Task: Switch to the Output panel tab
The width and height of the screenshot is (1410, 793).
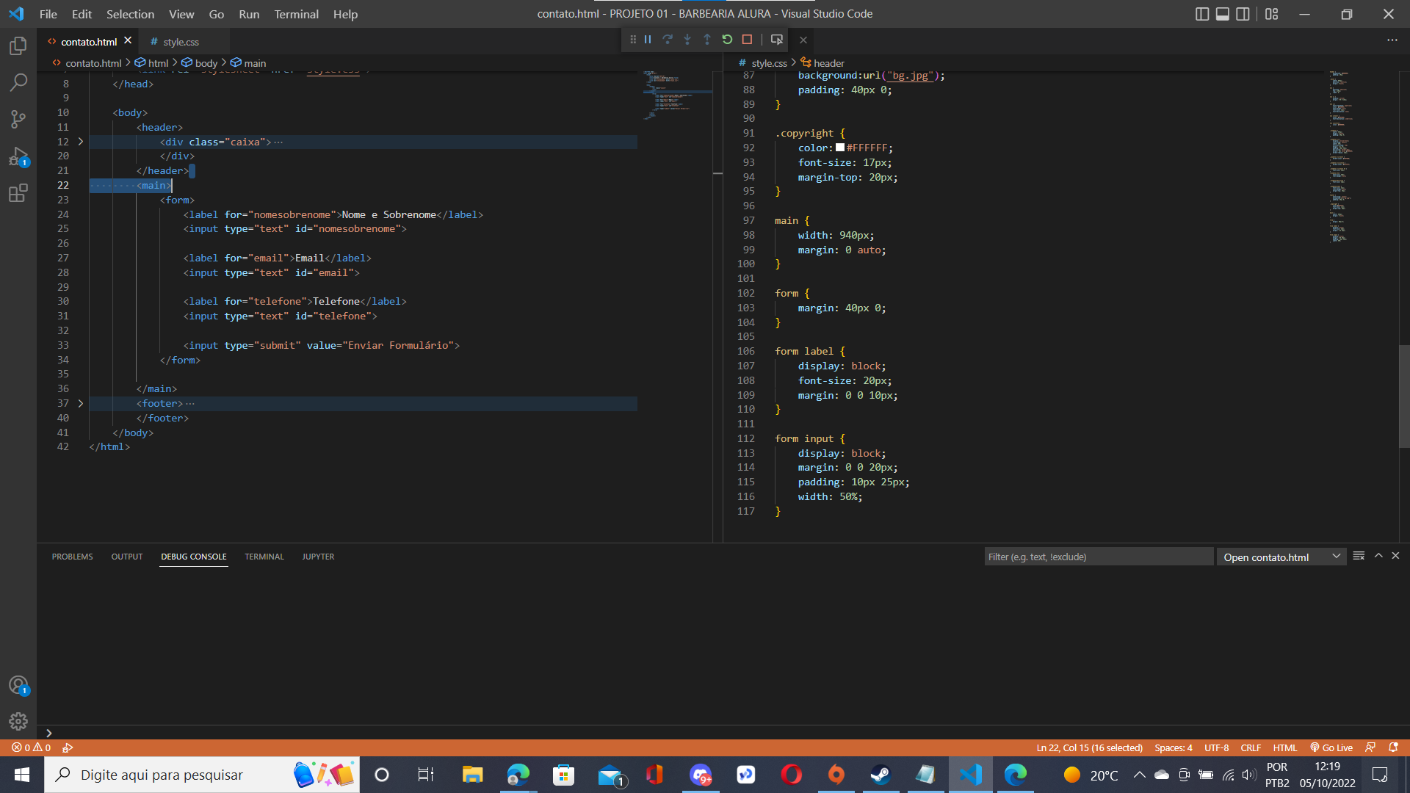Action: point(127,557)
